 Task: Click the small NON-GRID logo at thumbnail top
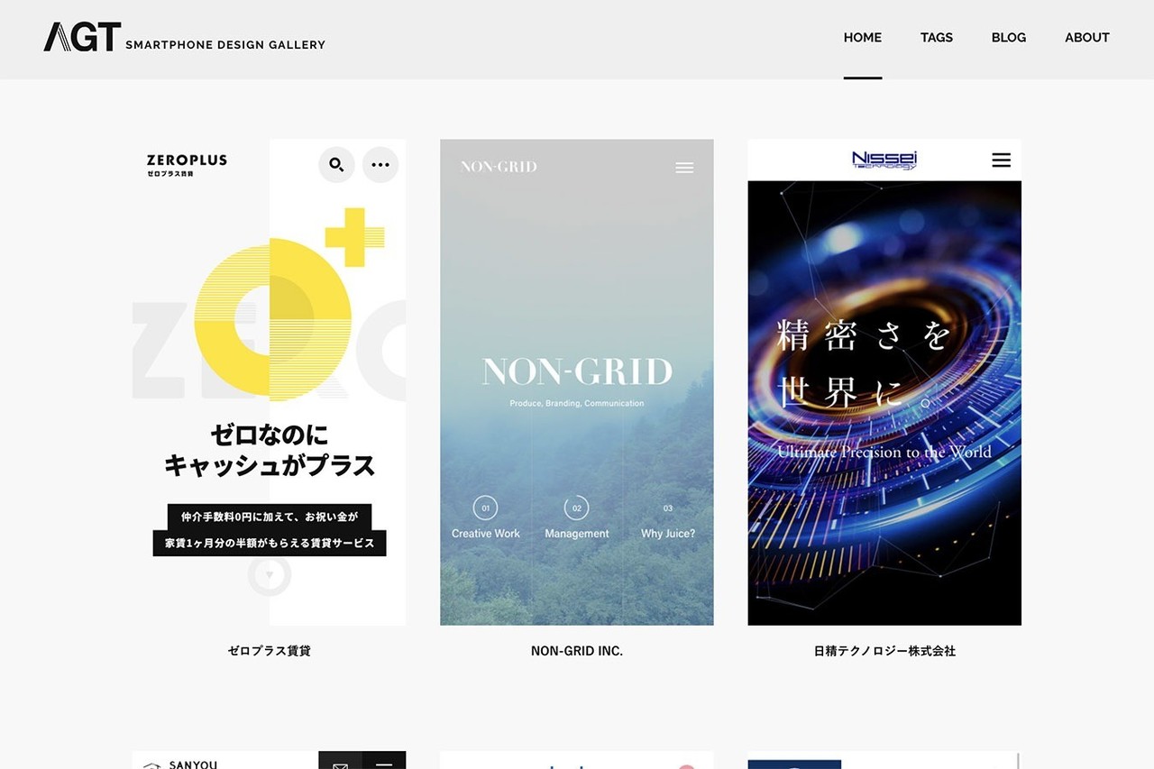pos(499,167)
